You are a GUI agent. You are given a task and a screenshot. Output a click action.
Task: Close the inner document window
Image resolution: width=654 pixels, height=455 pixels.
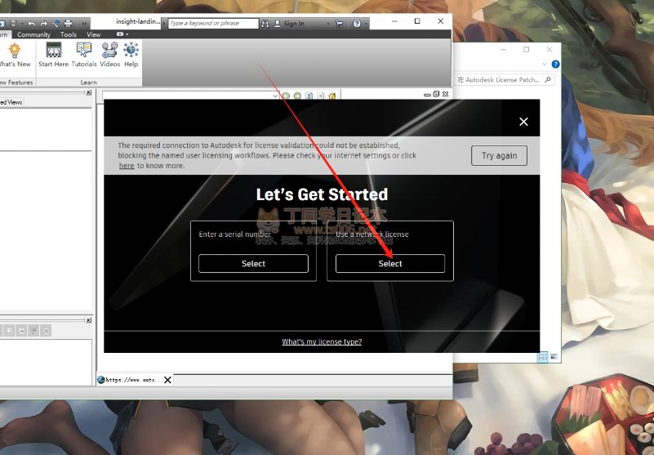tap(445, 94)
